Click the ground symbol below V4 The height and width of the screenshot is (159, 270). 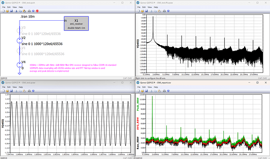click(x=20, y=74)
